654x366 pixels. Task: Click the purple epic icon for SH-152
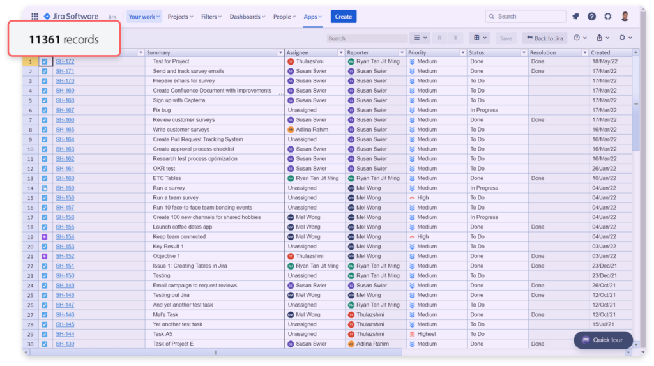(x=45, y=256)
